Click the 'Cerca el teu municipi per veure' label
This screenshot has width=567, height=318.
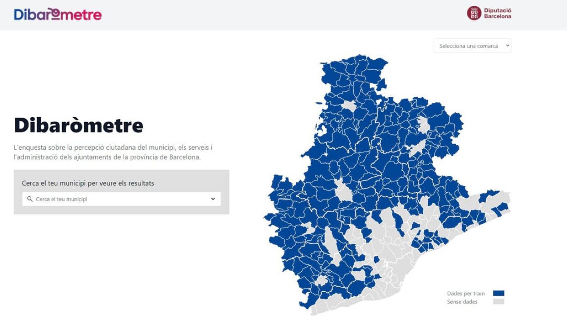(88, 183)
